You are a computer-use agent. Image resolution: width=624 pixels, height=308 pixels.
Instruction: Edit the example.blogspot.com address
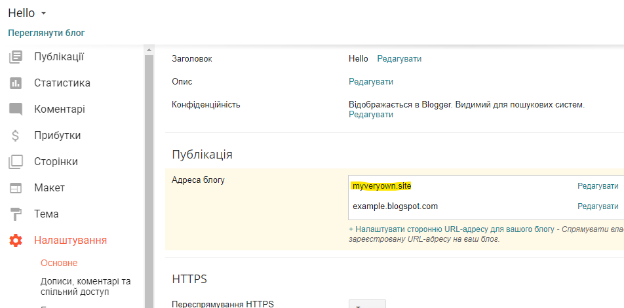coord(598,206)
